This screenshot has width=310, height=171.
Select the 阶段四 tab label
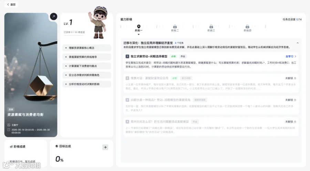(247, 30)
